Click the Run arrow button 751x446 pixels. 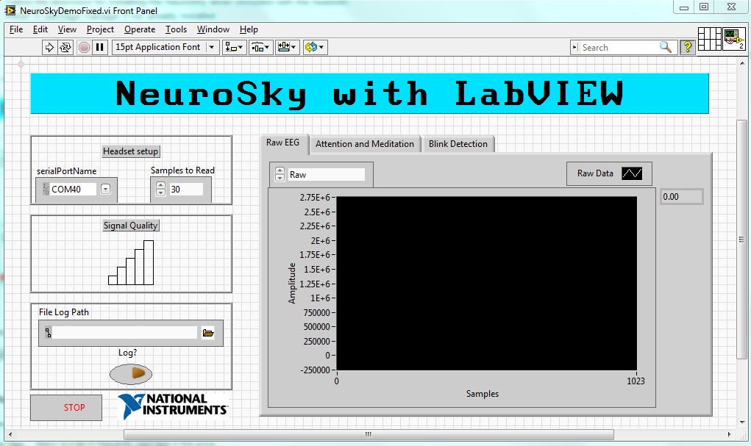click(49, 47)
